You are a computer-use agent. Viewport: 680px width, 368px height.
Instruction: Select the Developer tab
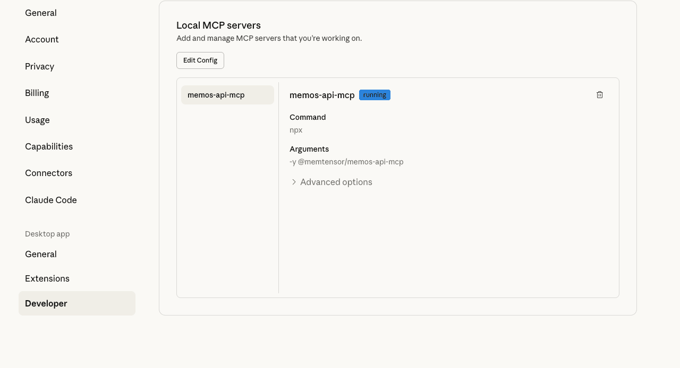(x=46, y=303)
